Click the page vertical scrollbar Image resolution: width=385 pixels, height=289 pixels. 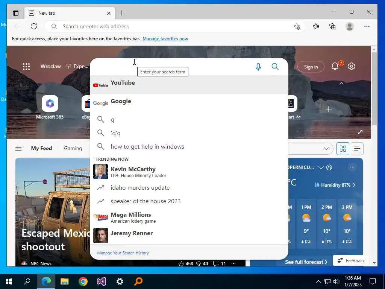(374, 89)
